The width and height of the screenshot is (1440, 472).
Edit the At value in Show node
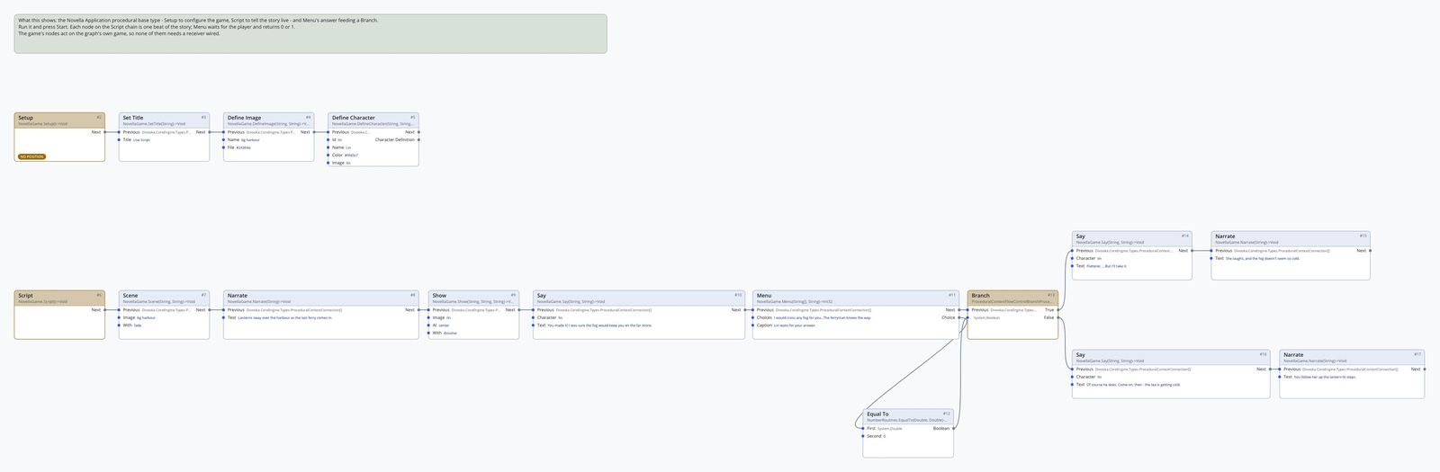(444, 325)
